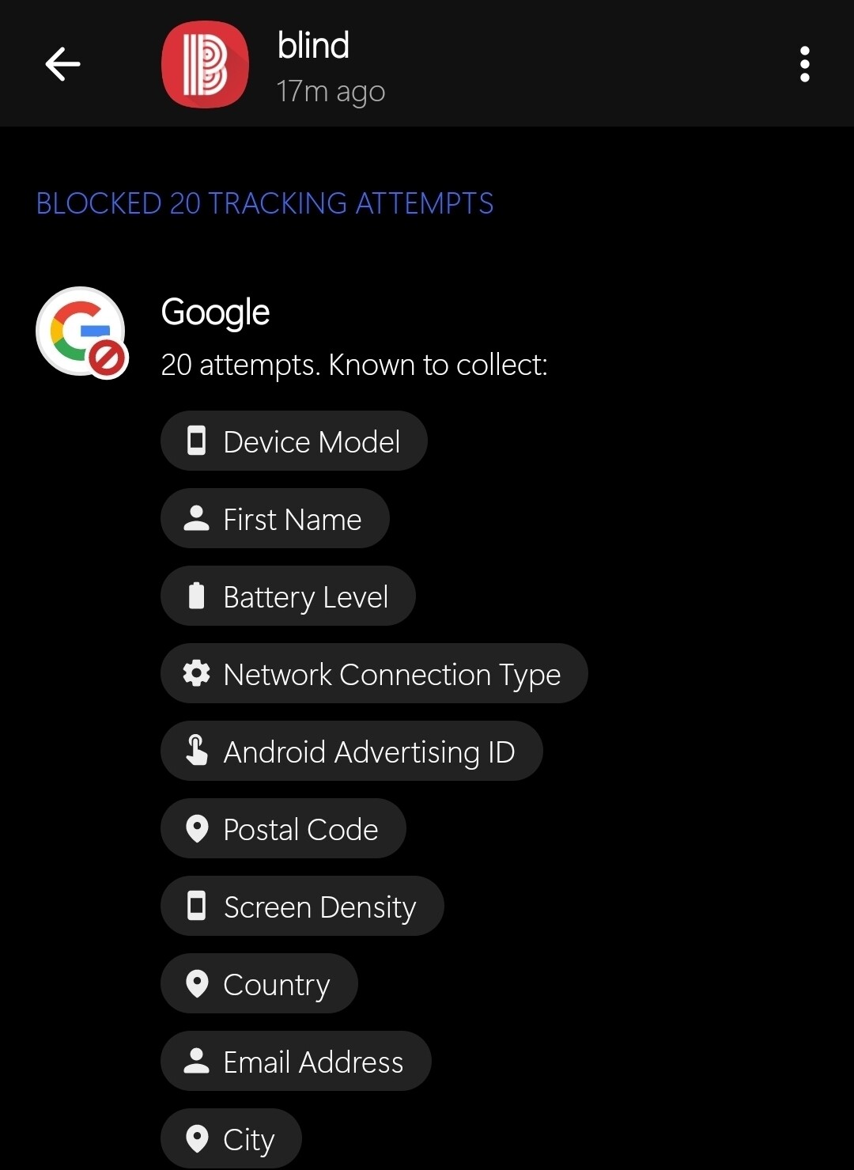Tap the blind app icon in the header

(x=205, y=65)
